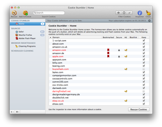Uncheck Keep for doubleclick.net
Image resolution: width=162 pixels, height=127 pixels.
click(x=144, y=97)
